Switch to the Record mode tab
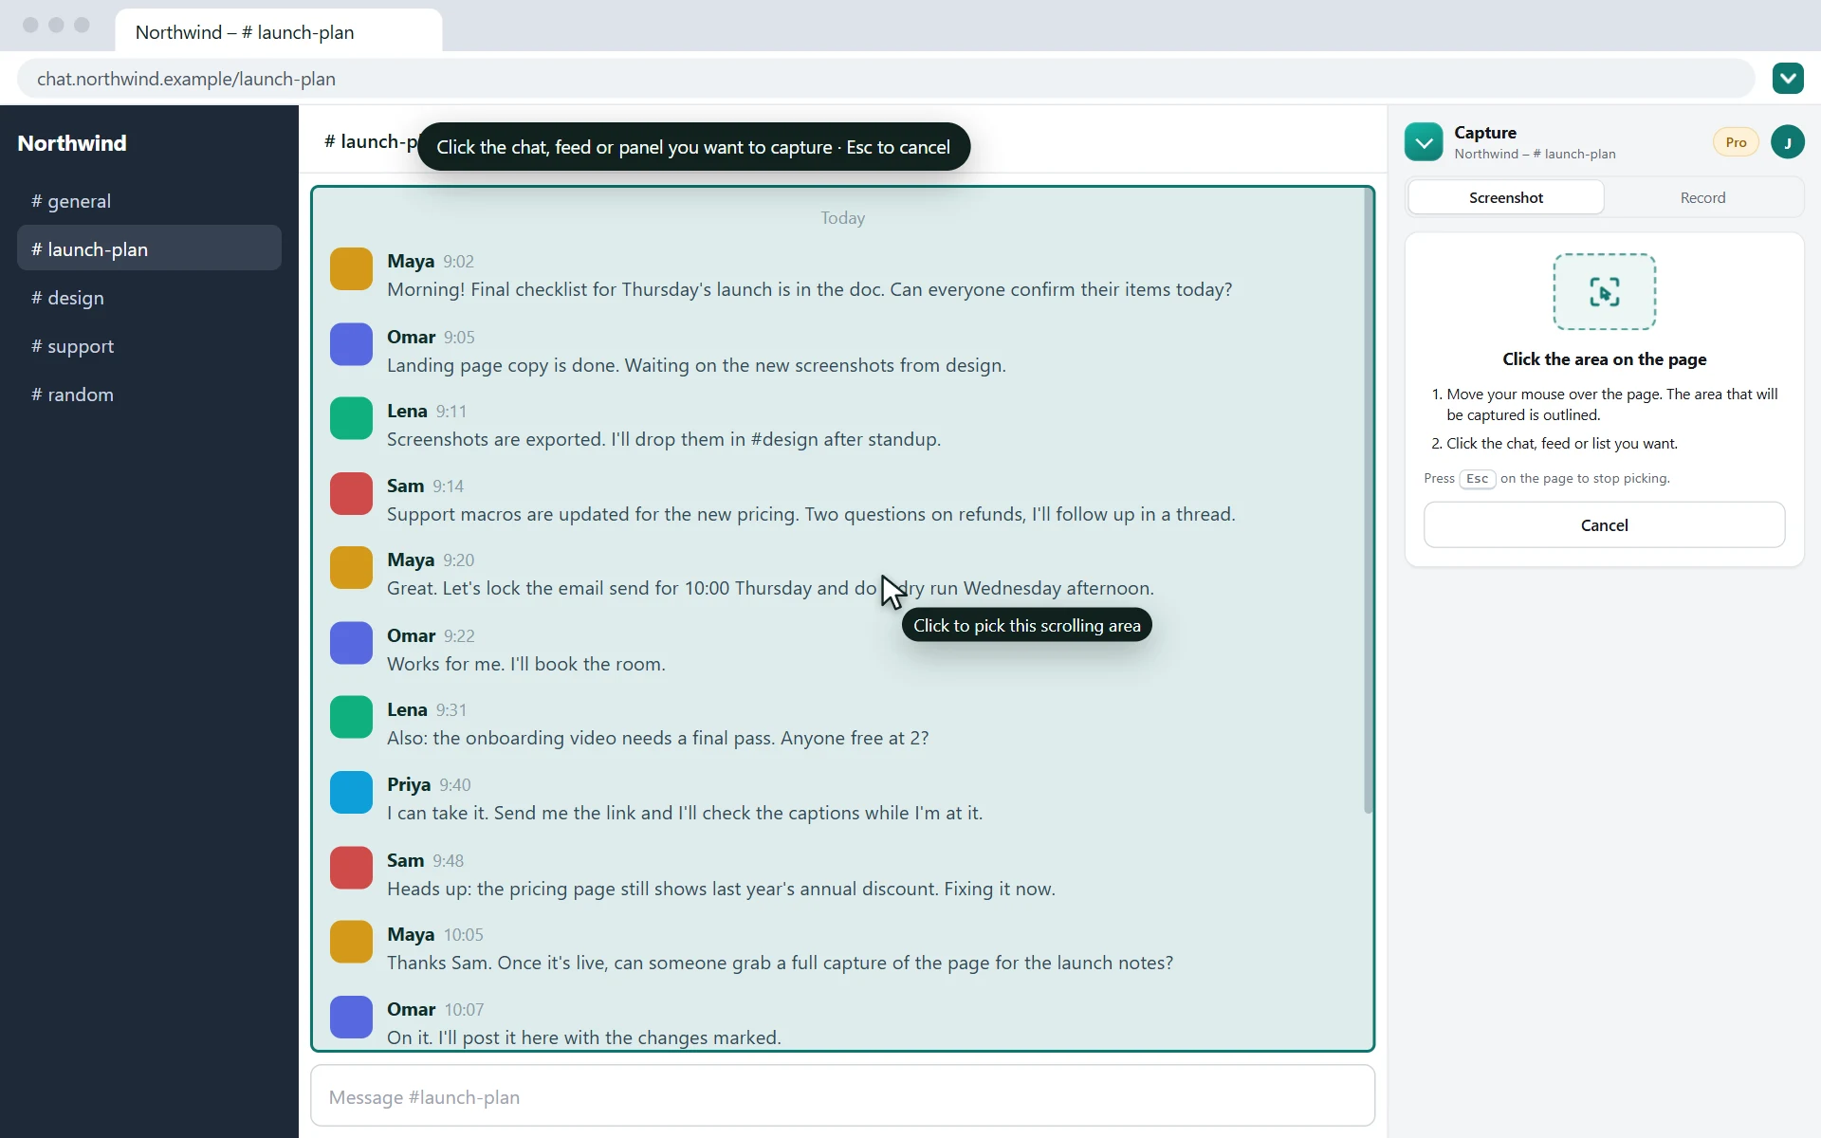The height and width of the screenshot is (1138, 1821). point(1702,197)
